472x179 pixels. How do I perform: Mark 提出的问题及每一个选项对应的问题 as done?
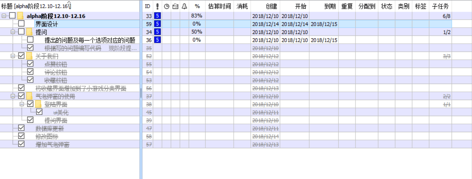(30, 40)
